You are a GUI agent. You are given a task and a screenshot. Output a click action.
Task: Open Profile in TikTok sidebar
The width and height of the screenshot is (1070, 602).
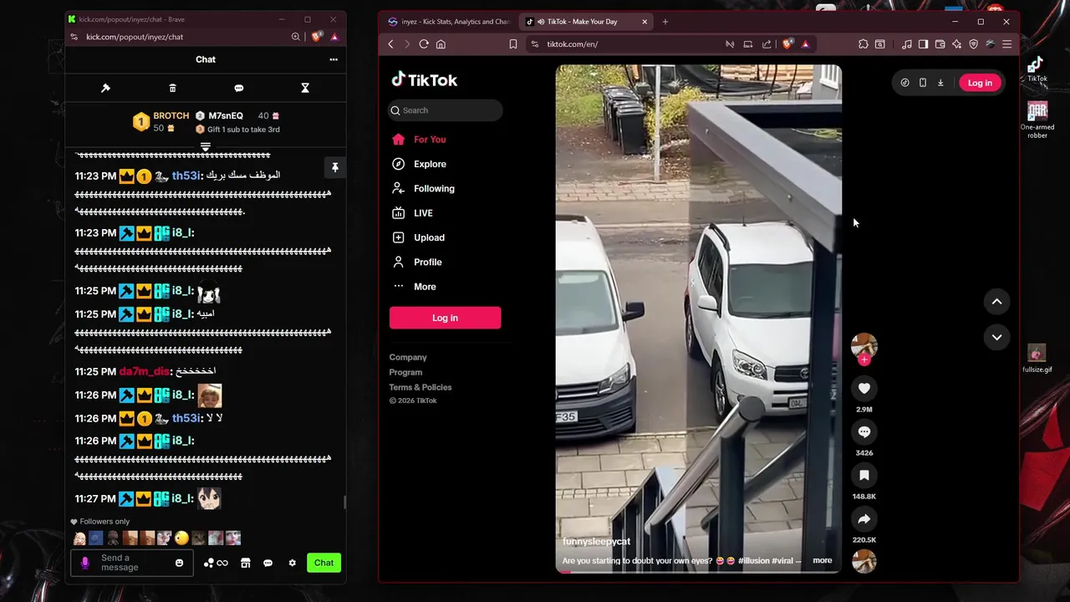pyautogui.click(x=427, y=263)
